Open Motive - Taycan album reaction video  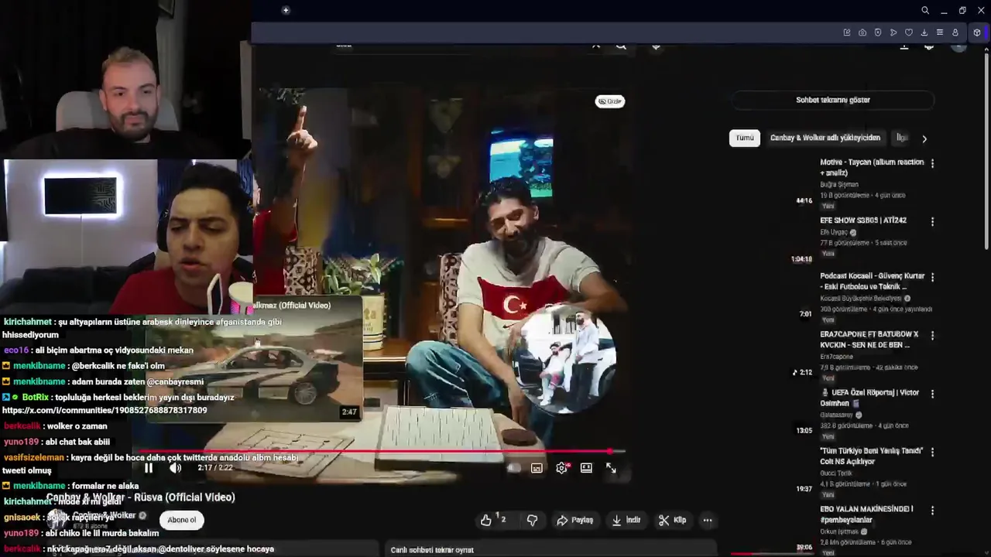tap(872, 167)
